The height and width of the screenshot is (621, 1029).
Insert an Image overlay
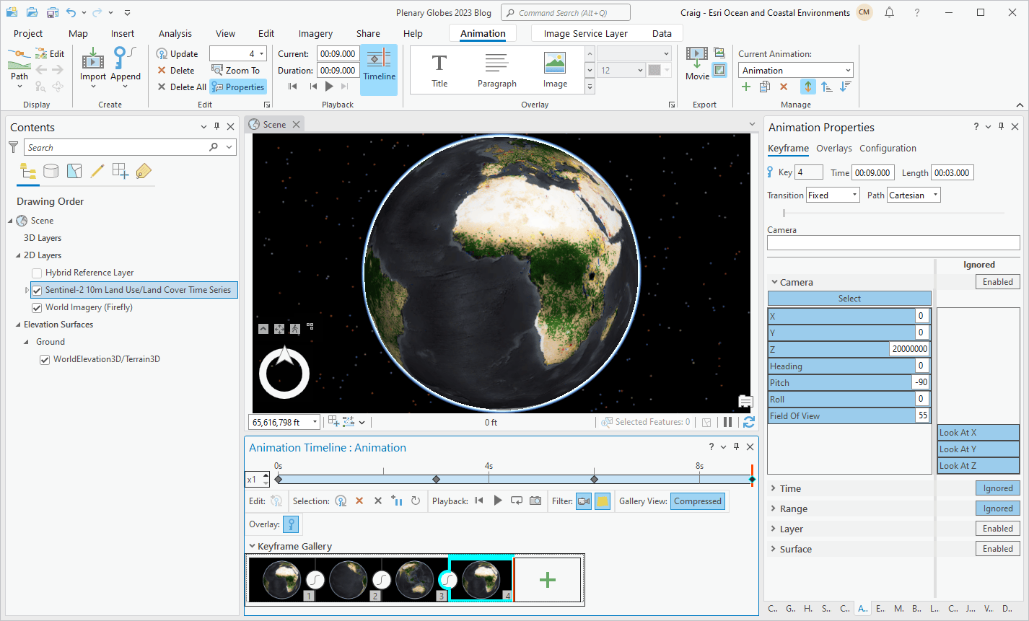(555, 70)
